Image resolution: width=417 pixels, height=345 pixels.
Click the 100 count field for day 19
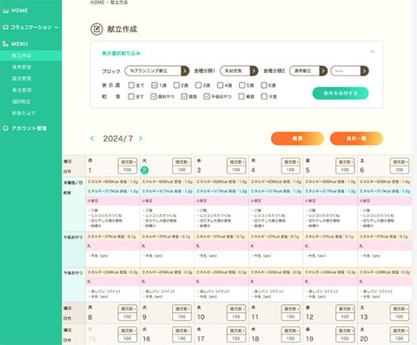(345, 338)
